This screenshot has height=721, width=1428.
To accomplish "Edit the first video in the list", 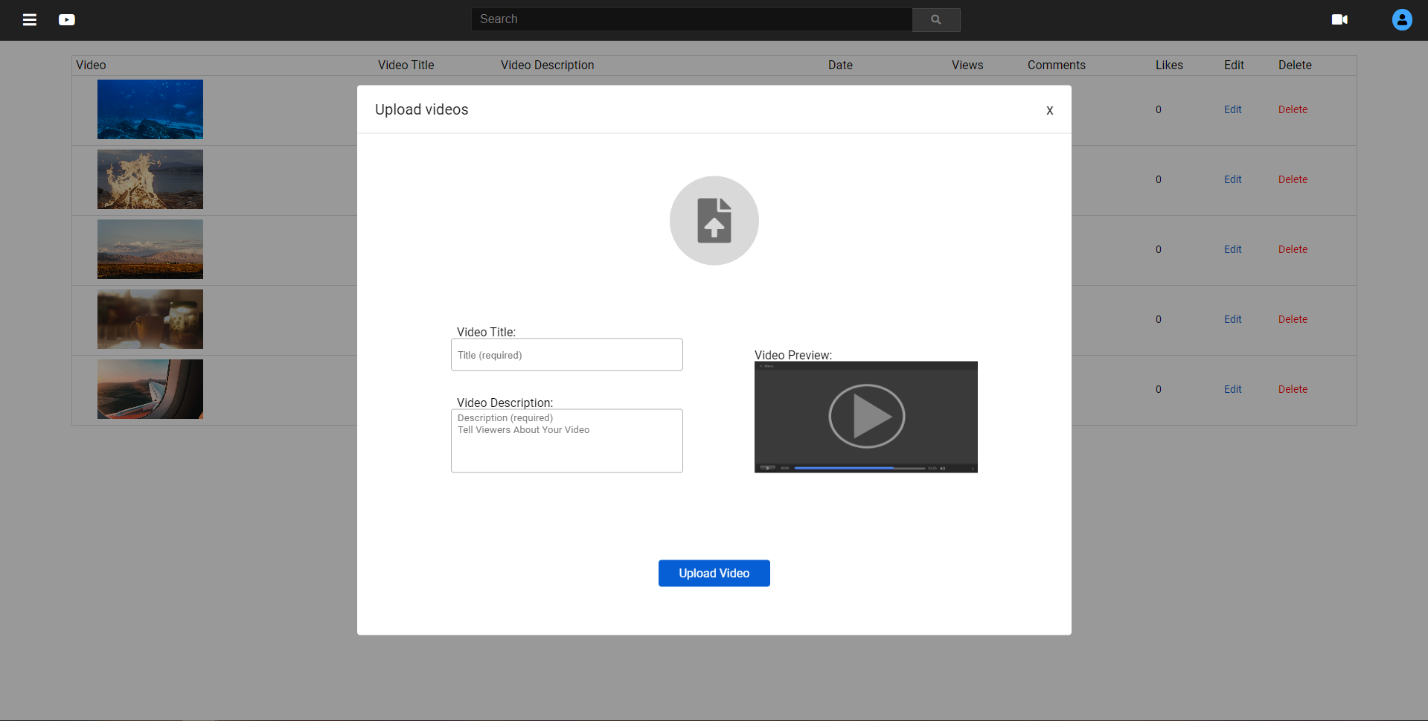I will [x=1232, y=109].
